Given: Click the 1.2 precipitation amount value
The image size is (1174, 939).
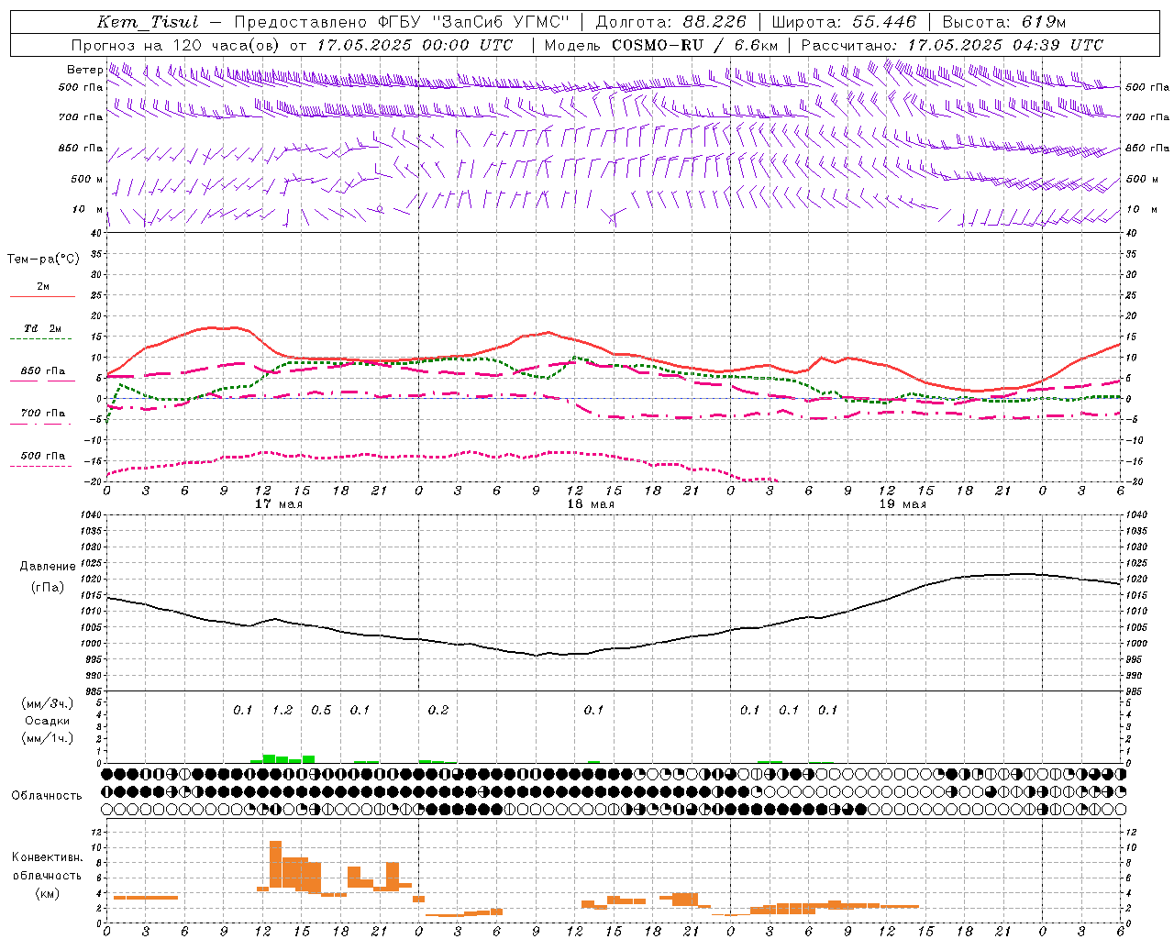Looking at the screenshot, I should tap(282, 711).
